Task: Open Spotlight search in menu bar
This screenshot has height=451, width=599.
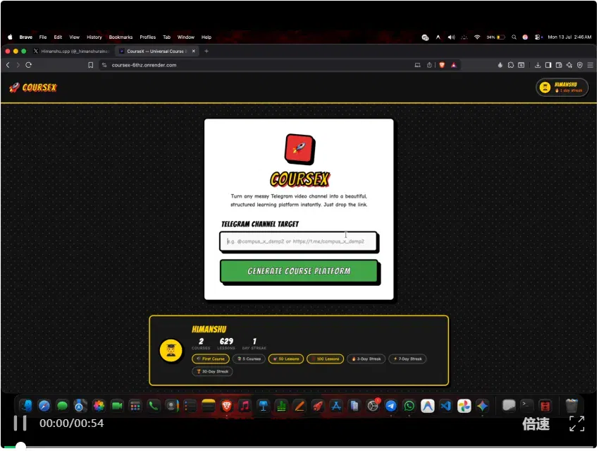Action: tap(514, 37)
